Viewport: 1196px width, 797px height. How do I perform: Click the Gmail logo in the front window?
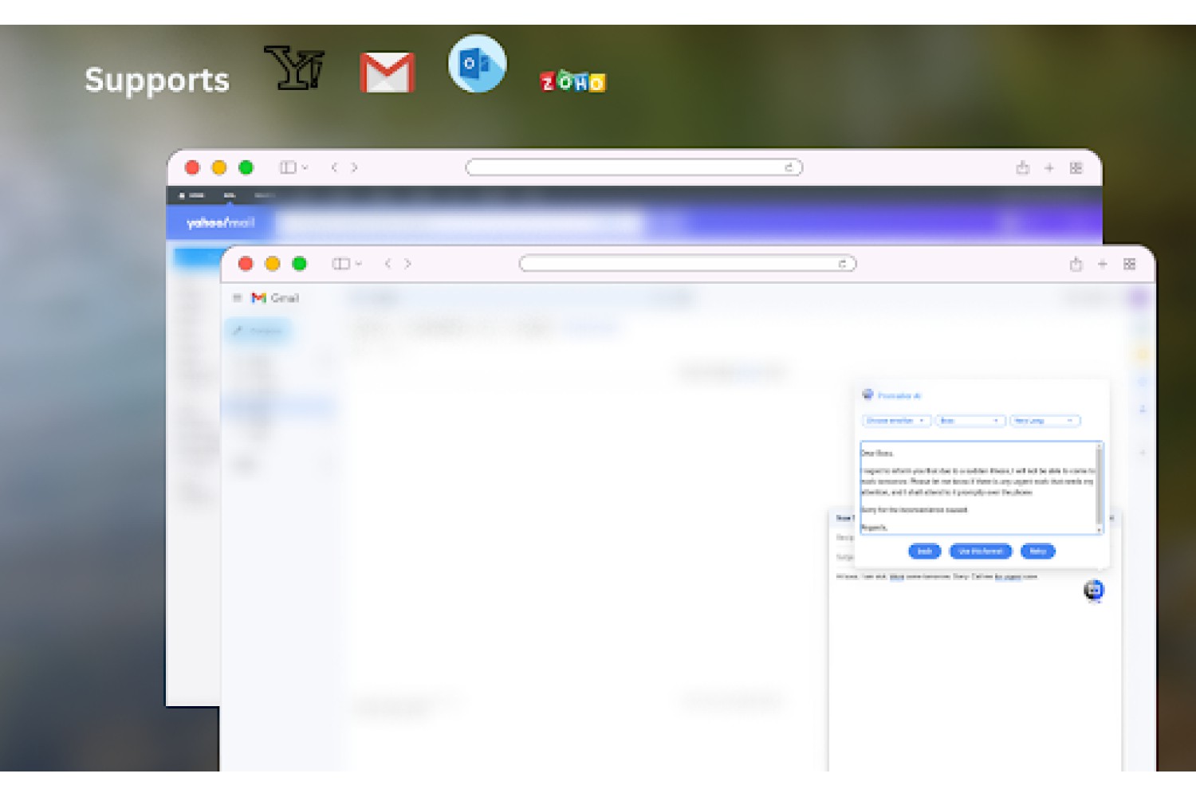(275, 298)
